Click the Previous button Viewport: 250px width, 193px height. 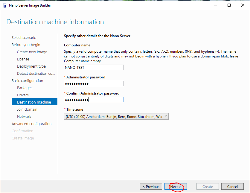point(151,187)
